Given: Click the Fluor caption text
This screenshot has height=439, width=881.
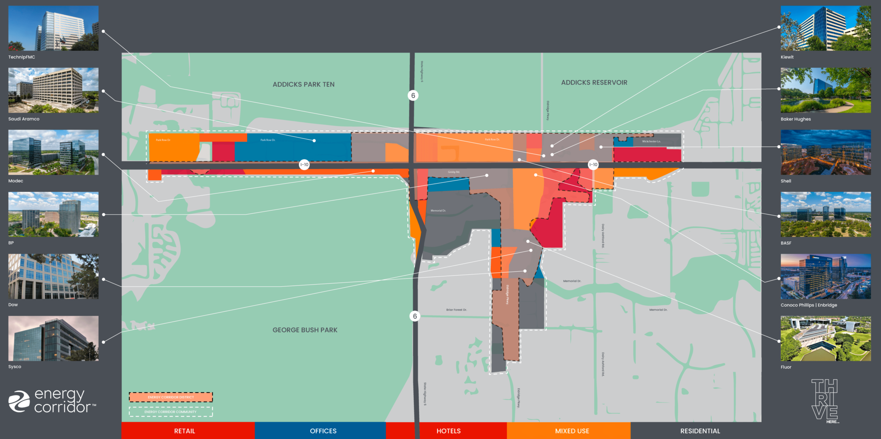Looking at the screenshot, I should (786, 367).
